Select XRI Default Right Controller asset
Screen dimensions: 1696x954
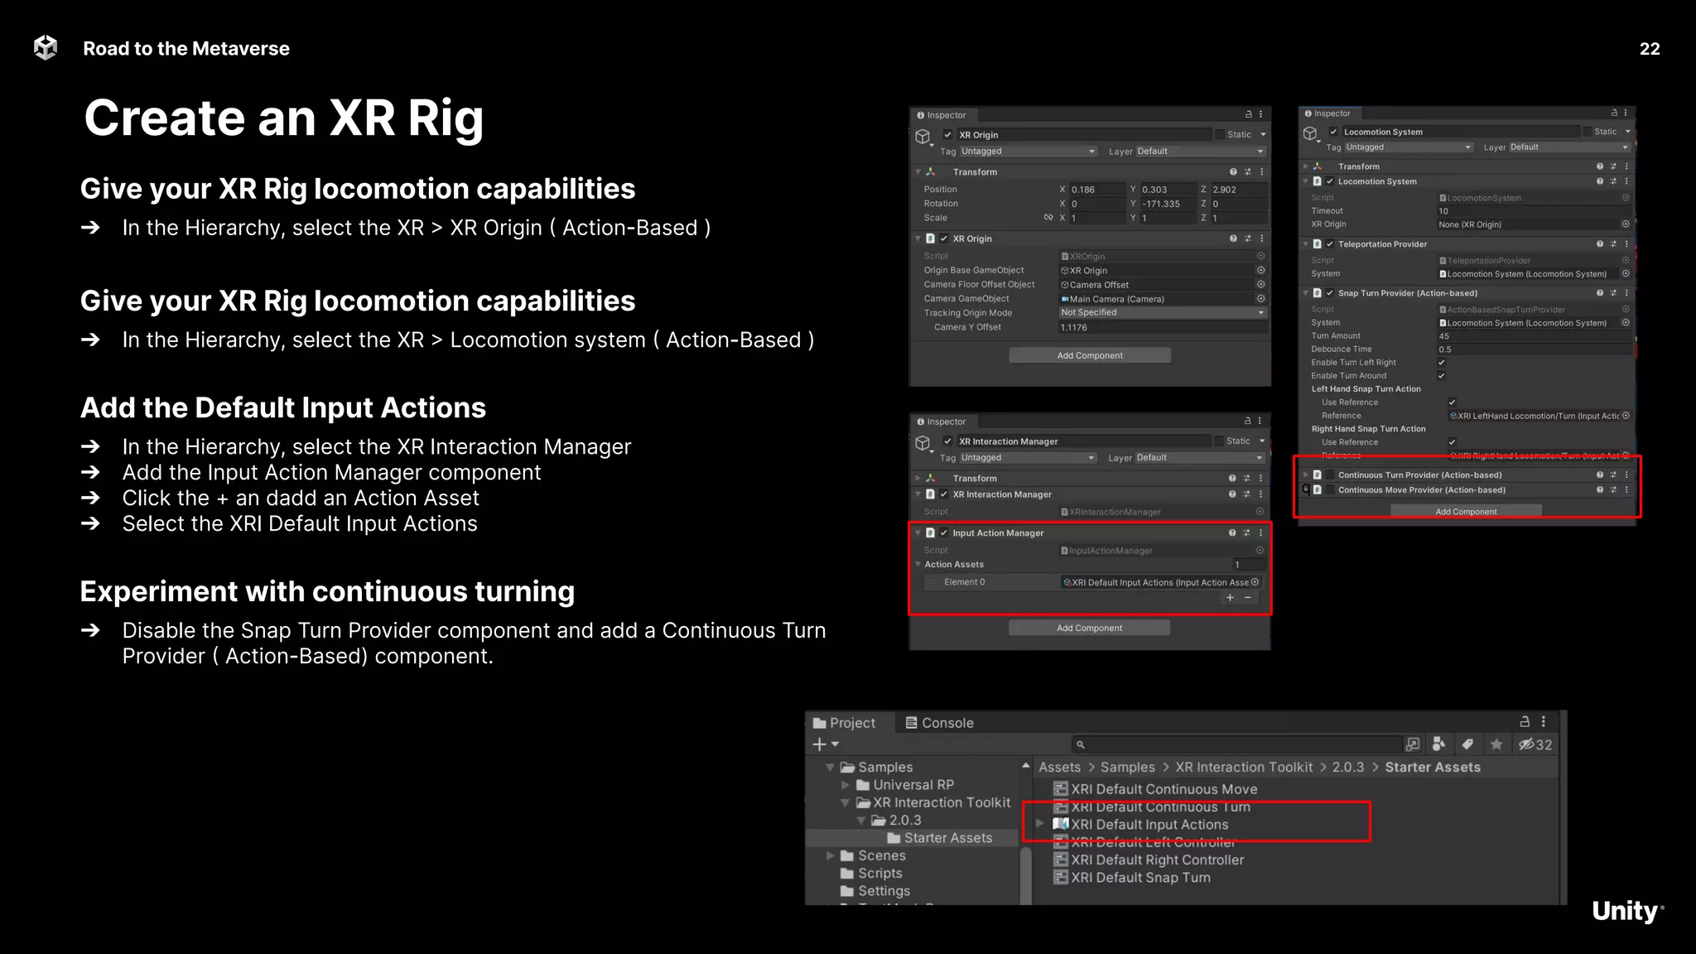point(1149,860)
